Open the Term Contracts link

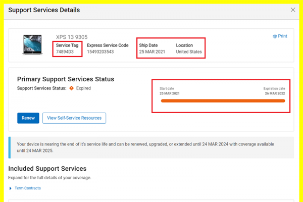pos(28,188)
